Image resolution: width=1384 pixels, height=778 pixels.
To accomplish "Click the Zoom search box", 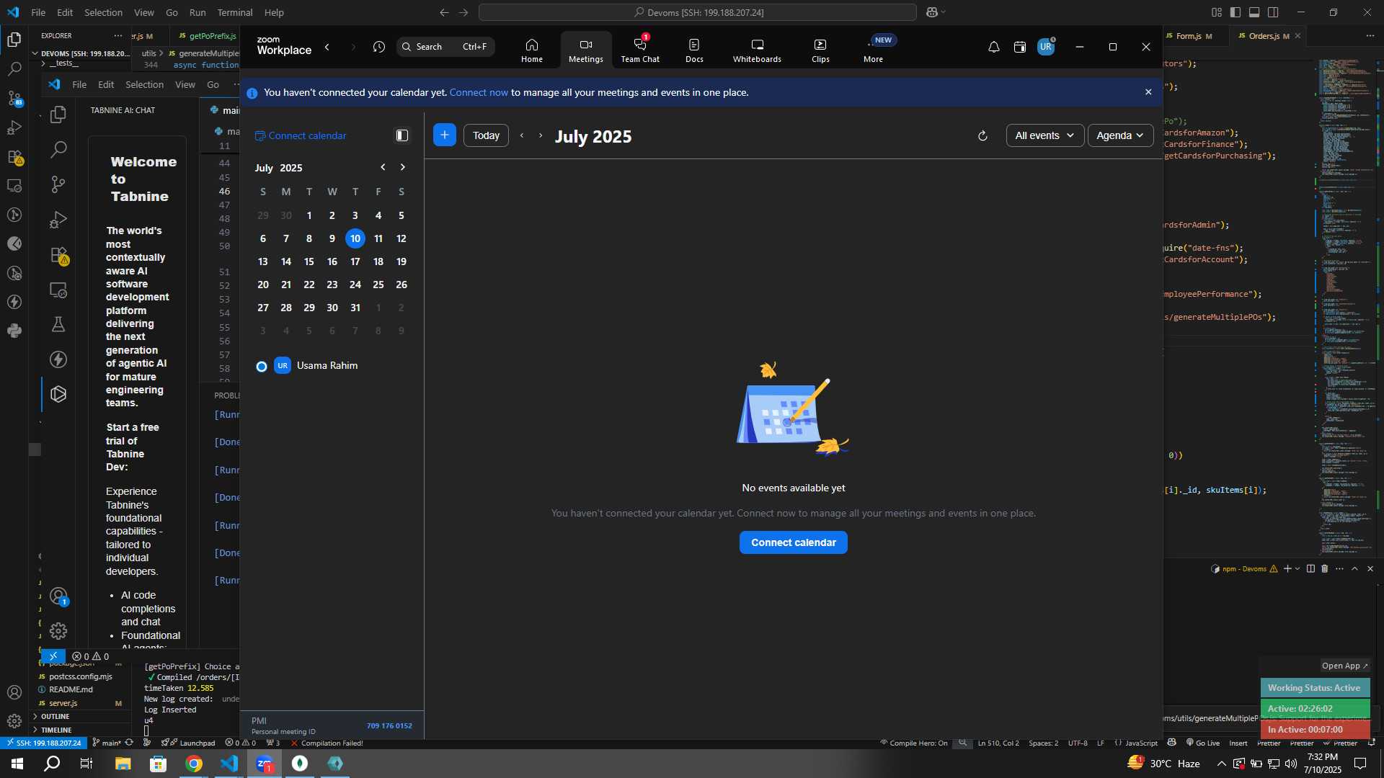I will 445,47.
